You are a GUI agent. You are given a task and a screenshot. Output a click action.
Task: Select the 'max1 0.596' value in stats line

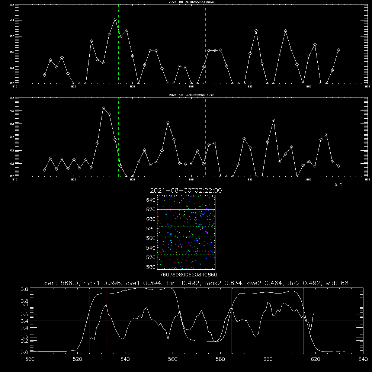(101, 283)
